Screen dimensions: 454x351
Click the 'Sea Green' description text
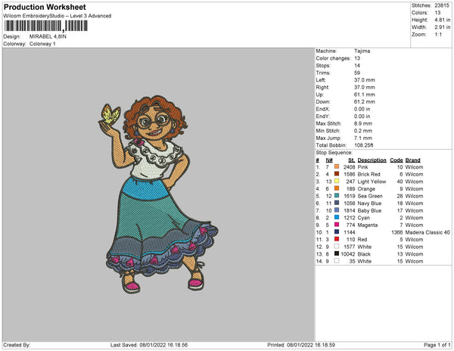coord(370,196)
